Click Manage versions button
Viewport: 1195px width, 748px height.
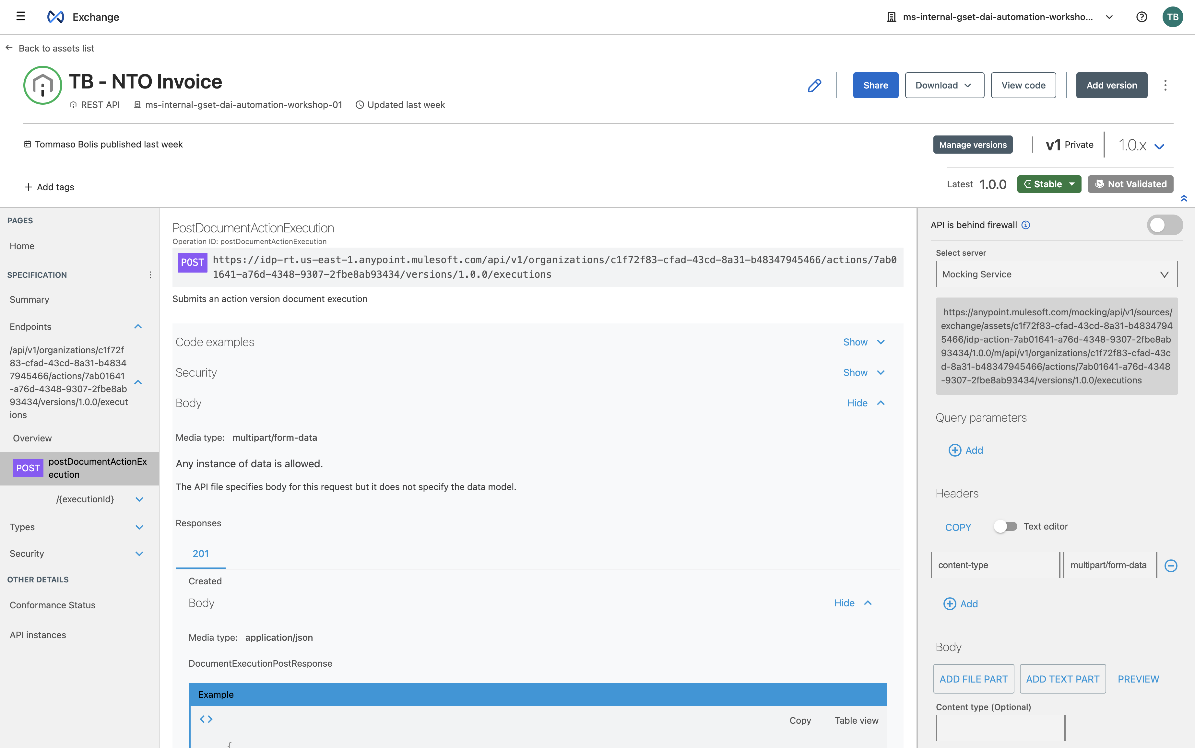pyautogui.click(x=973, y=145)
